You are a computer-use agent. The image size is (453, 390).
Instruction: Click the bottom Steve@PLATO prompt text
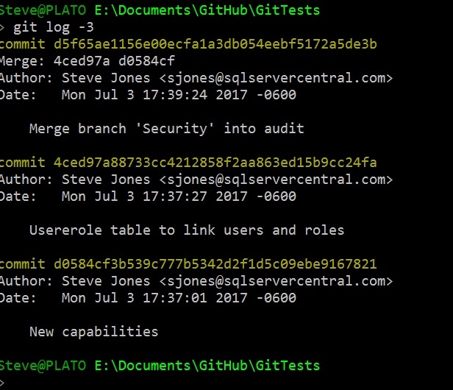(44, 366)
